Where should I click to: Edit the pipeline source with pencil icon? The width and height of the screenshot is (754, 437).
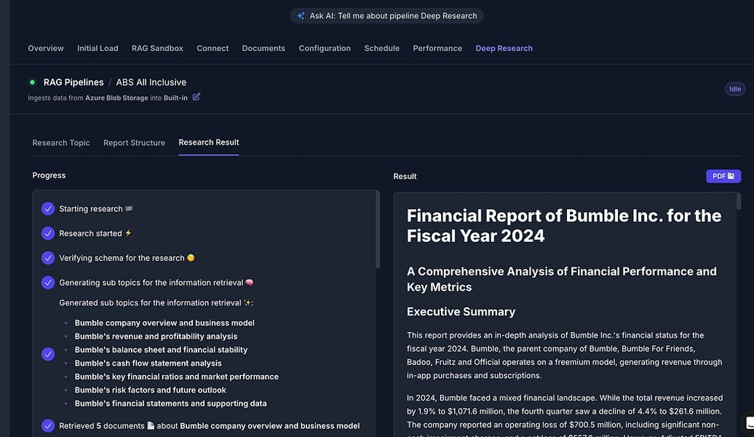197,97
